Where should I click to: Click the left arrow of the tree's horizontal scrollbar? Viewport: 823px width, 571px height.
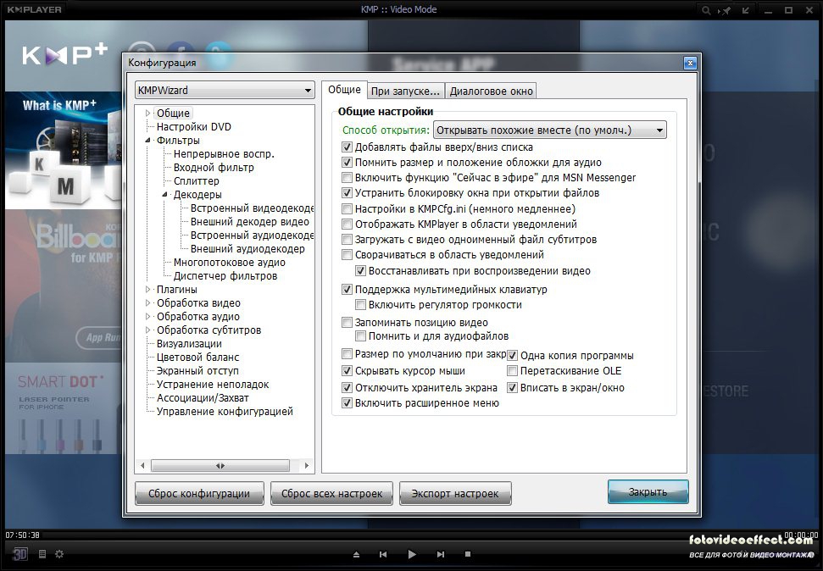click(x=142, y=465)
